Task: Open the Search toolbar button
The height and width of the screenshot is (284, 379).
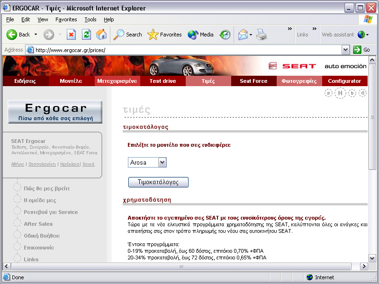Action: click(x=127, y=35)
